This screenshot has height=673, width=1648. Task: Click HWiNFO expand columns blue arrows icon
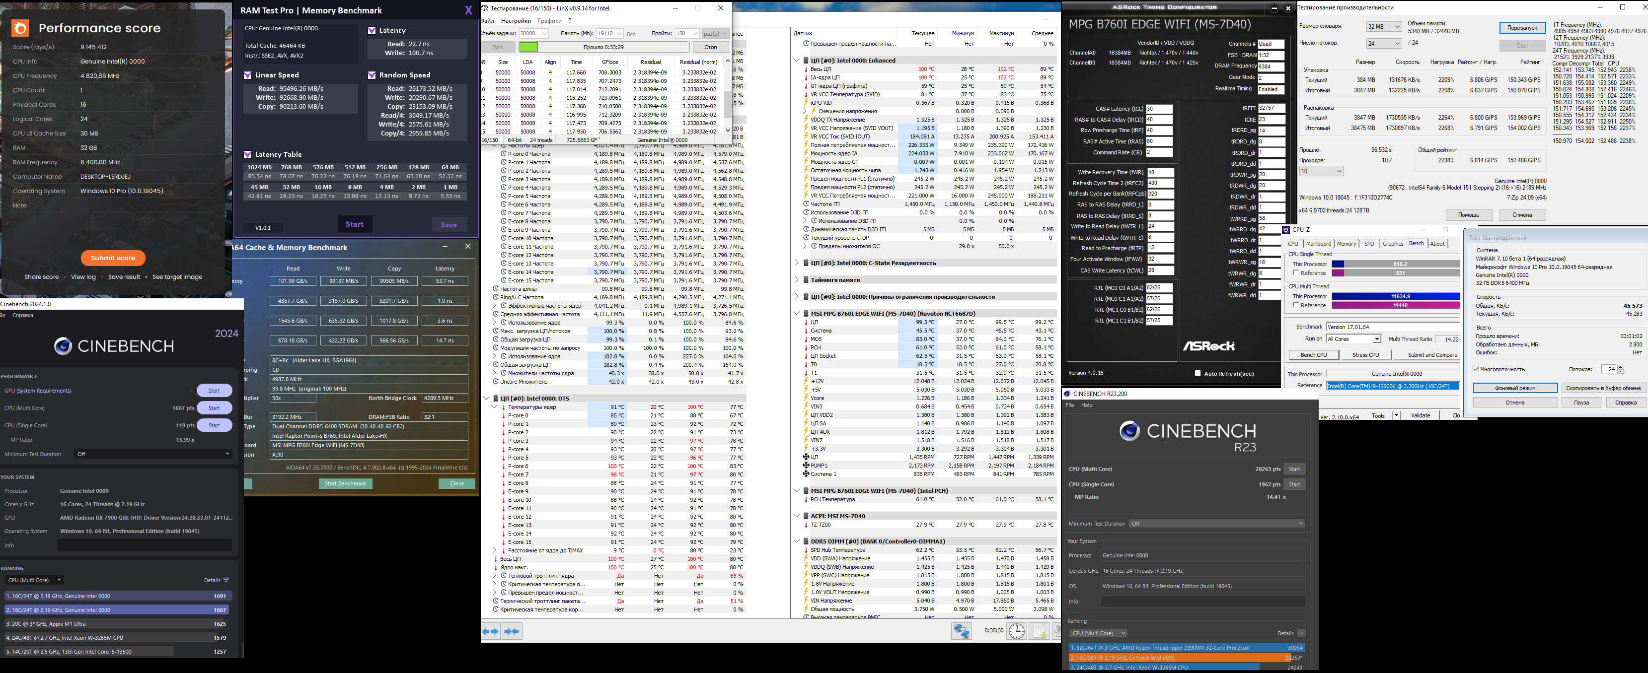pyautogui.click(x=491, y=631)
